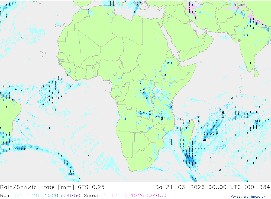The width and height of the screenshot is (271, 199).
Task: Click the Snow legend 10 value
Action: [134, 195]
